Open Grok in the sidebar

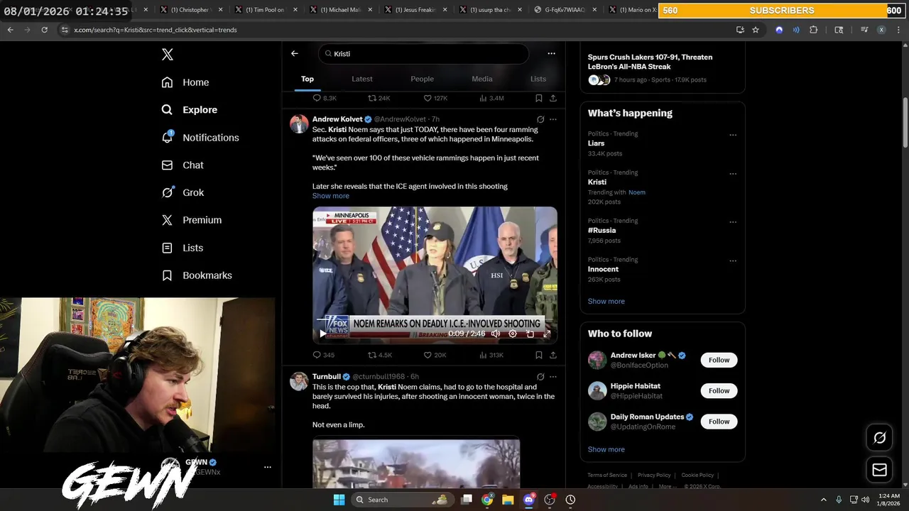(x=182, y=192)
